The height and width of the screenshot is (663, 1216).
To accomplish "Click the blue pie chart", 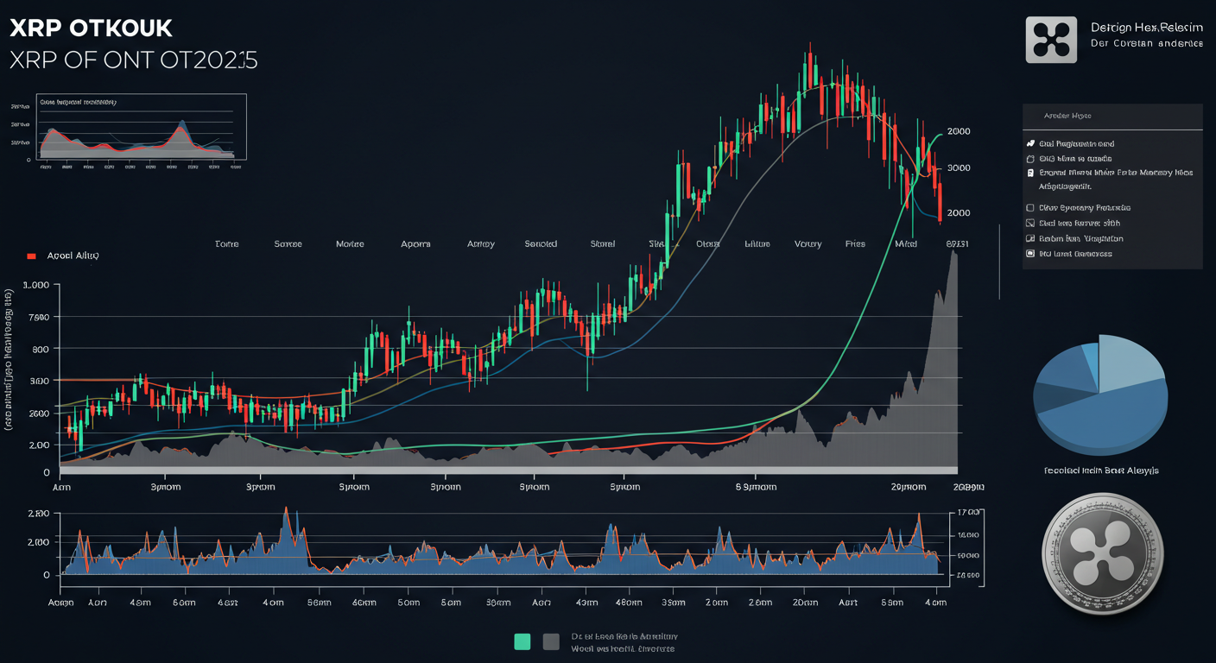I will (1102, 394).
